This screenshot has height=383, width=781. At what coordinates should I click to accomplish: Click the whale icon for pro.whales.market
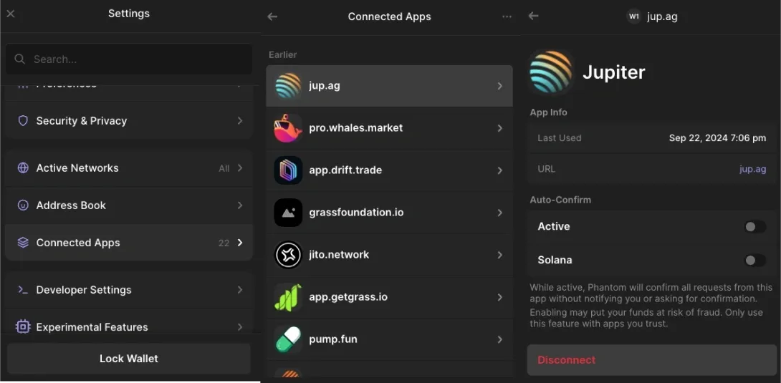[x=288, y=128]
